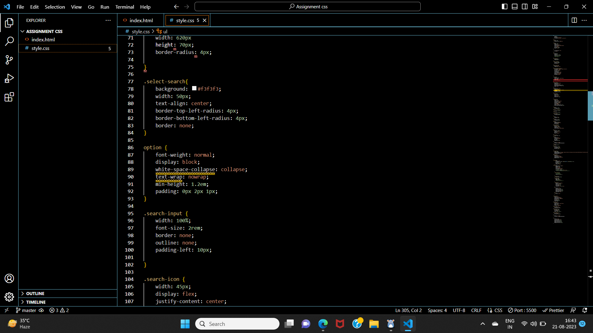Split the editor using the toolbar icon
The image size is (593, 333).
click(574, 20)
